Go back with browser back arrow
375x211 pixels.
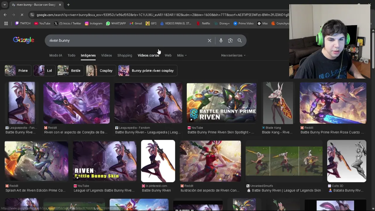pyautogui.click(x=5, y=15)
